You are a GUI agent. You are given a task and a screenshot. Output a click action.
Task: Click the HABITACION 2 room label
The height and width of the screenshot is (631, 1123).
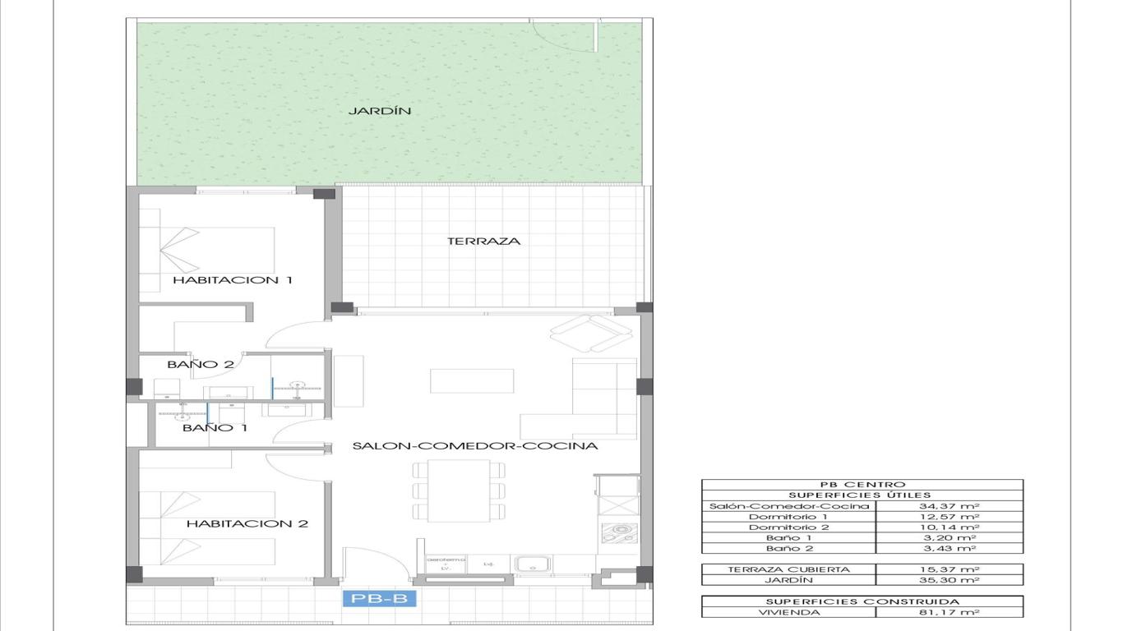[247, 523]
